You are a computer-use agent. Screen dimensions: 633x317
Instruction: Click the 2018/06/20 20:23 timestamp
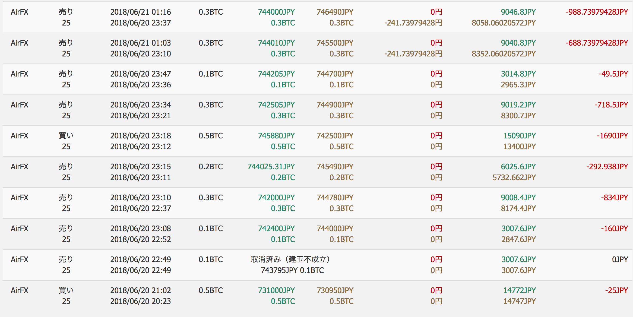[x=141, y=301]
